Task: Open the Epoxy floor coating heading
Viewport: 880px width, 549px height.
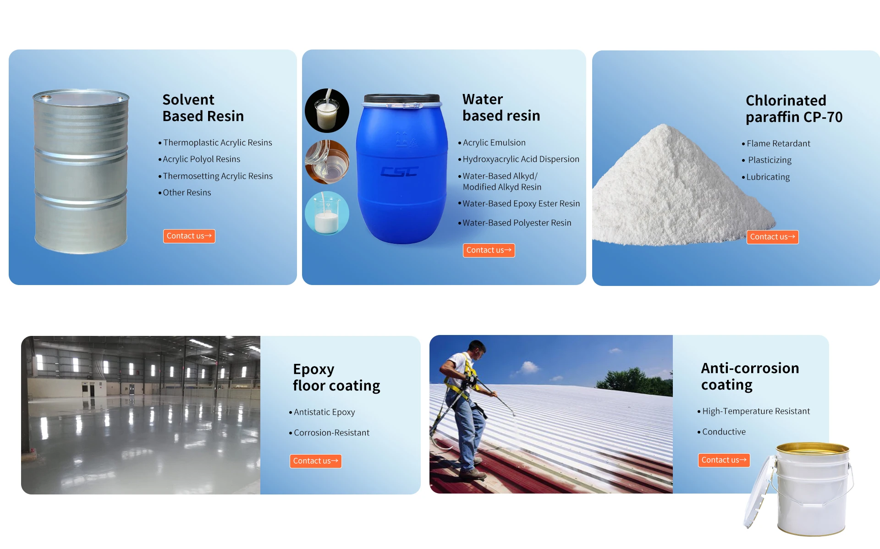Action: tap(336, 378)
